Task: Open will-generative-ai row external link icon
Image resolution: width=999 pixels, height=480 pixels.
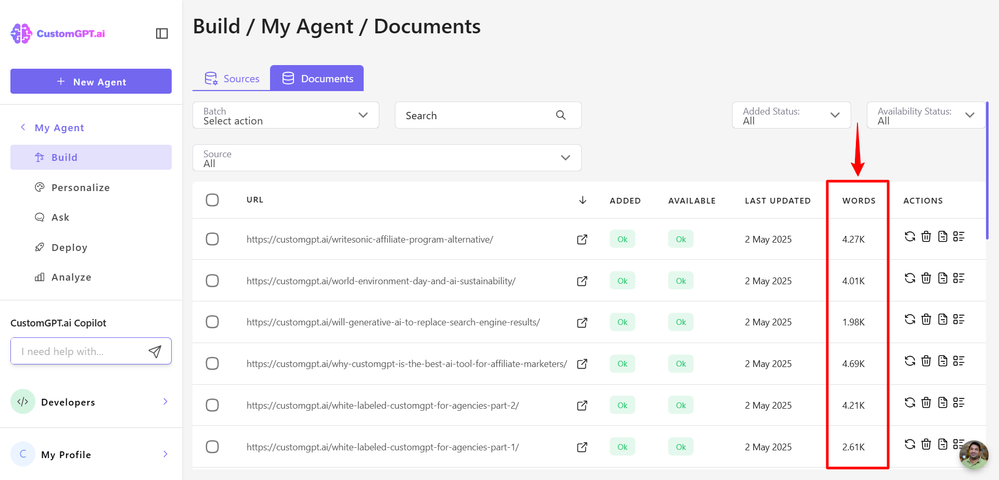Action: pos(582,323)
